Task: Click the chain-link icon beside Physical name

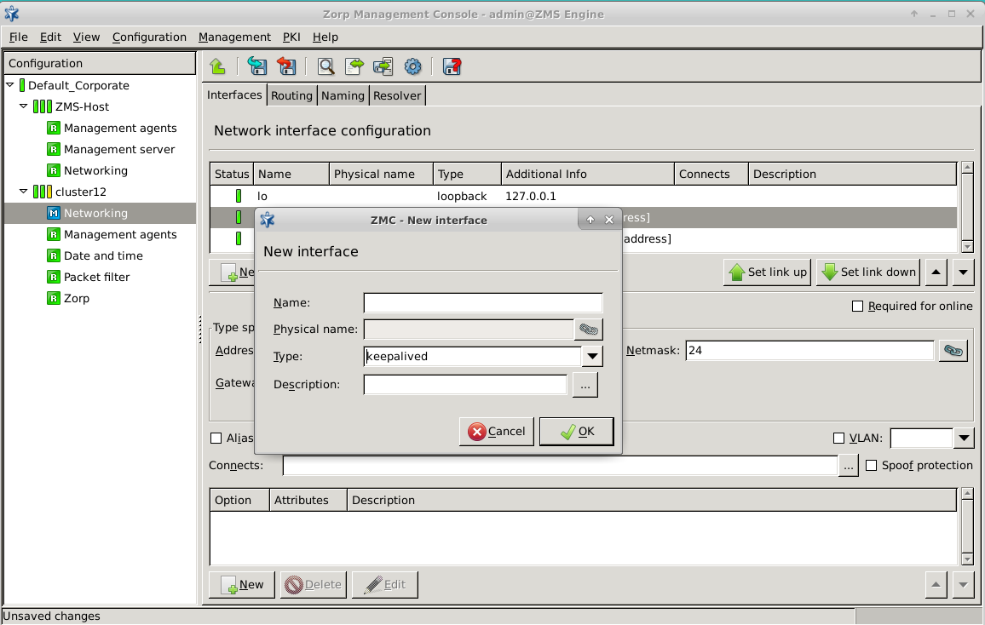Action: 589,329
